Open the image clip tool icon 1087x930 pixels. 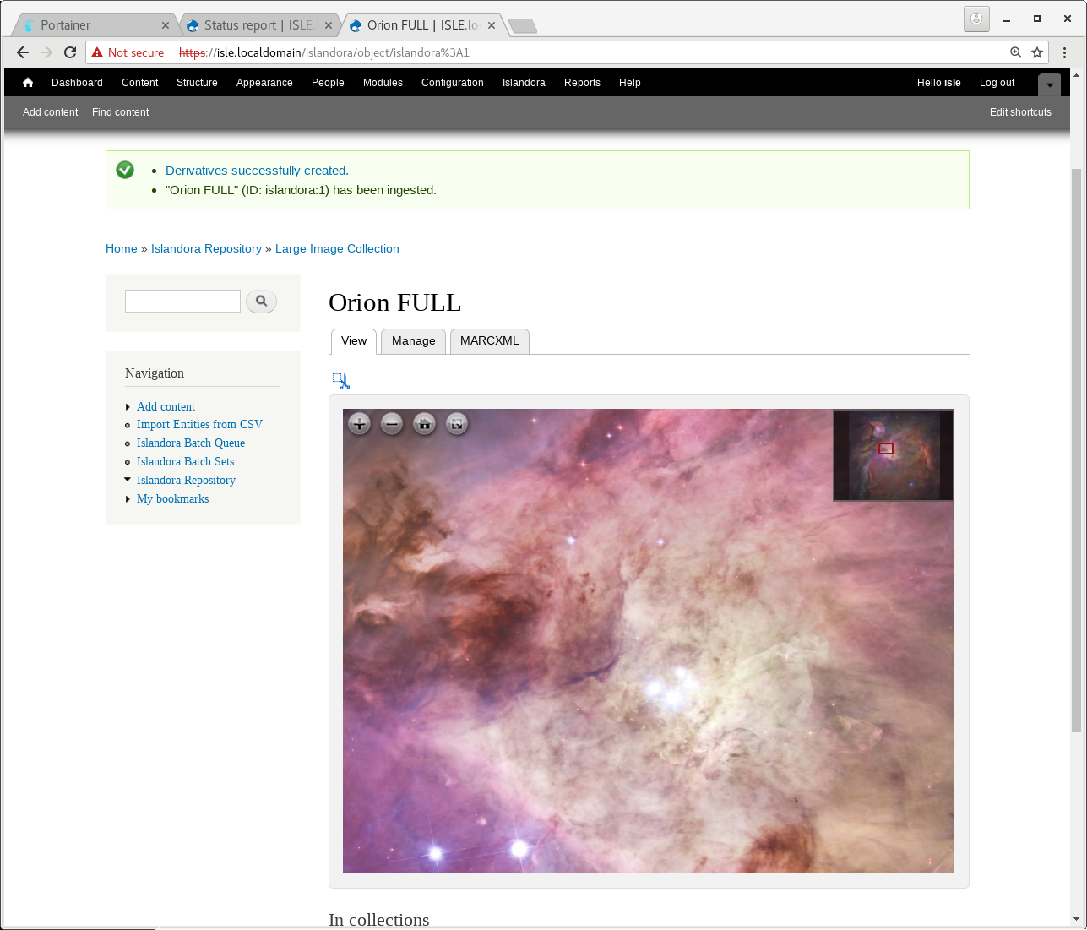[340, 381]
